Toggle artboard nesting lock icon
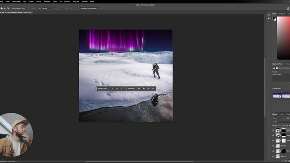Screen dimensions: 290x163 pos(287,125)
